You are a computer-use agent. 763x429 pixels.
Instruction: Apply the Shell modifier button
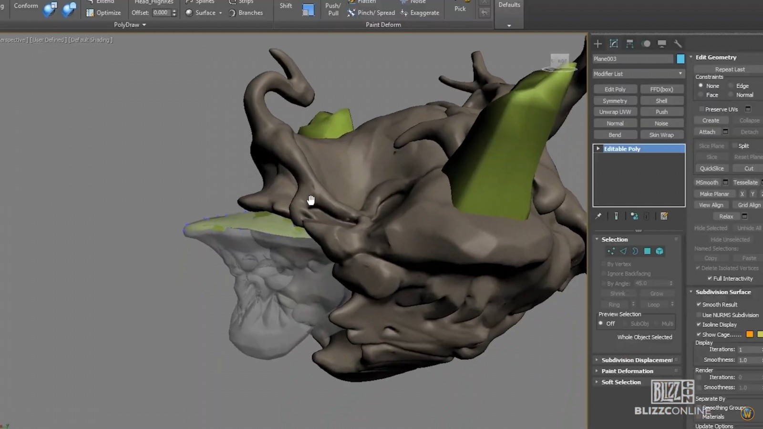pos(662,100)
